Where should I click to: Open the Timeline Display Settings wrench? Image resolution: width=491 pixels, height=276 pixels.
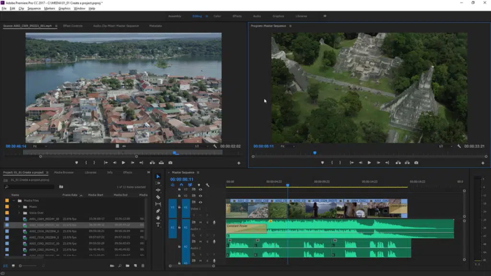tap(208, 184)
